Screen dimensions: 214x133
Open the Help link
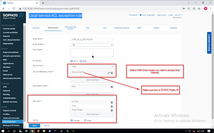[171, 15]
